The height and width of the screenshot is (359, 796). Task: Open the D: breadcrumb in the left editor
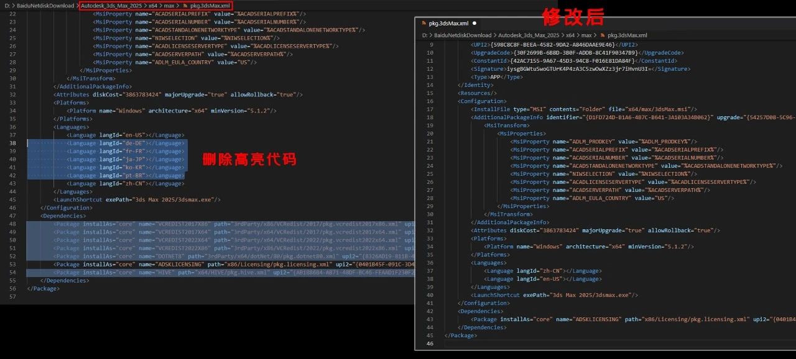(7, 6)
